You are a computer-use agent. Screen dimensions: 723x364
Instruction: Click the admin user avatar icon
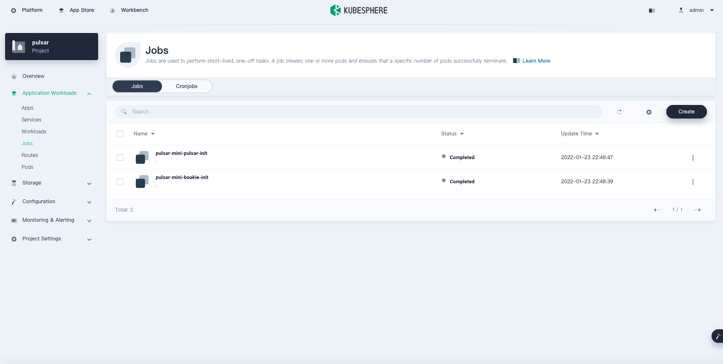pos(681,10)
